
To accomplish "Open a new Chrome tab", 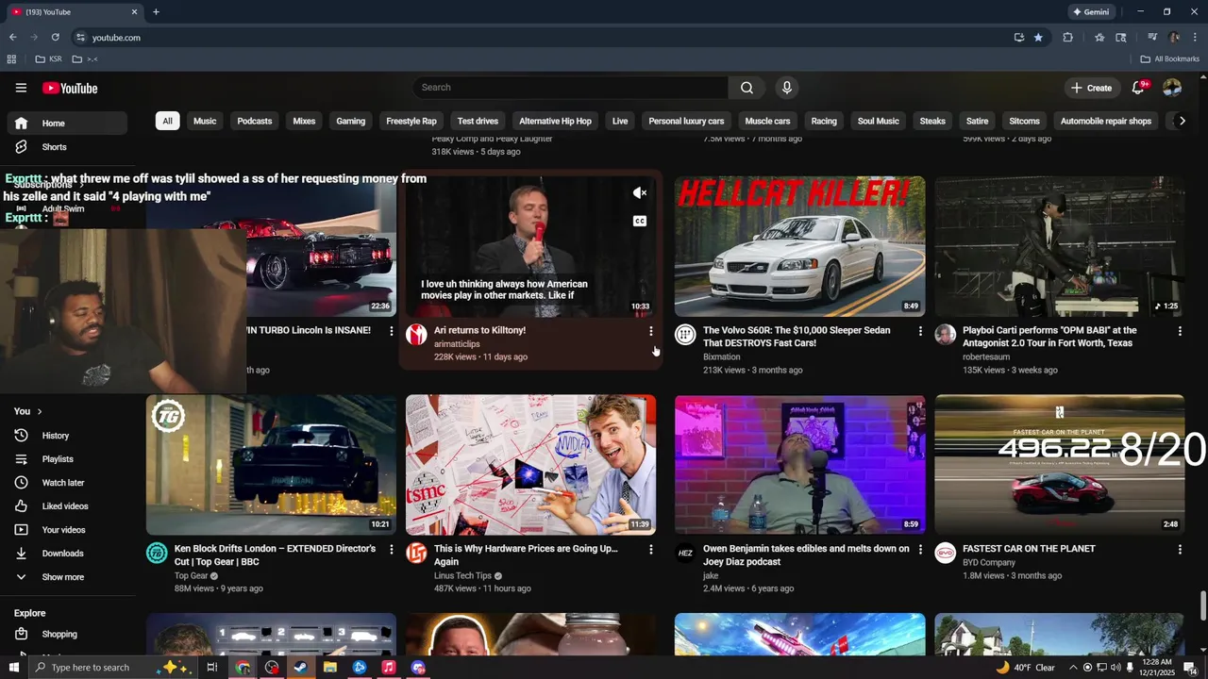I will [x=156, y=11].
